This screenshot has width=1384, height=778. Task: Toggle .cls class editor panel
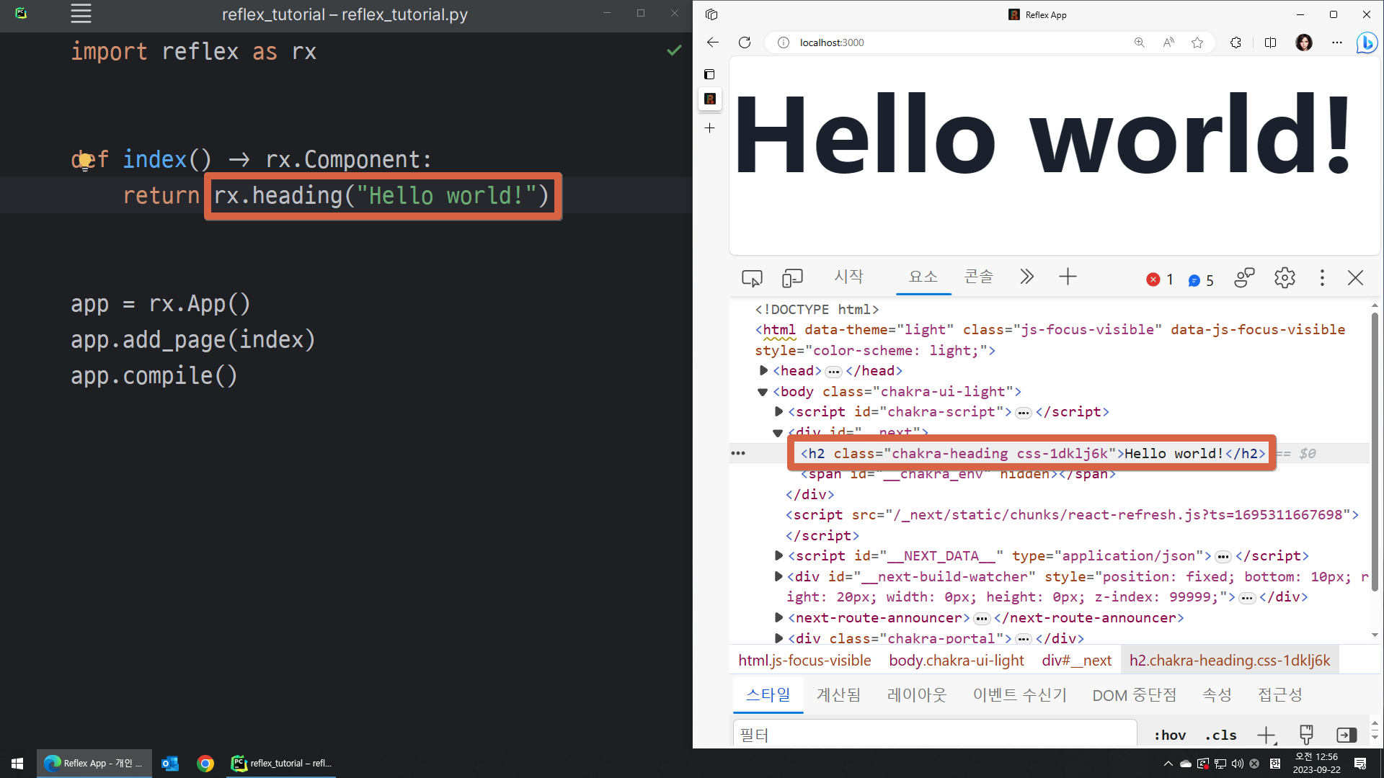click(1220, 735)
